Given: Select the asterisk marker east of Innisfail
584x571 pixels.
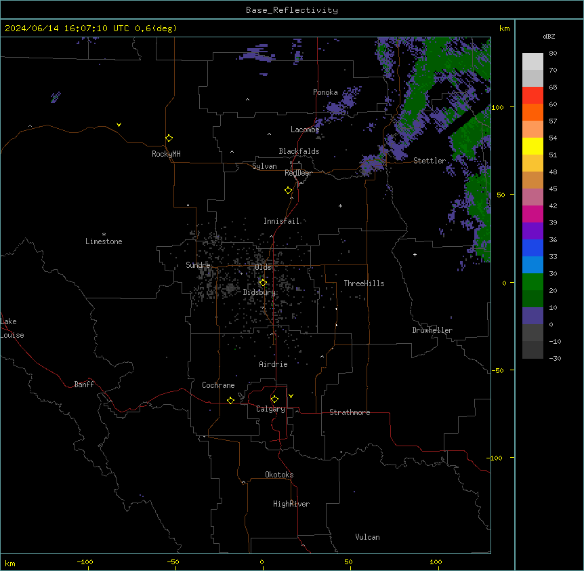Looking at the screenshot, I should pos(340,205).
